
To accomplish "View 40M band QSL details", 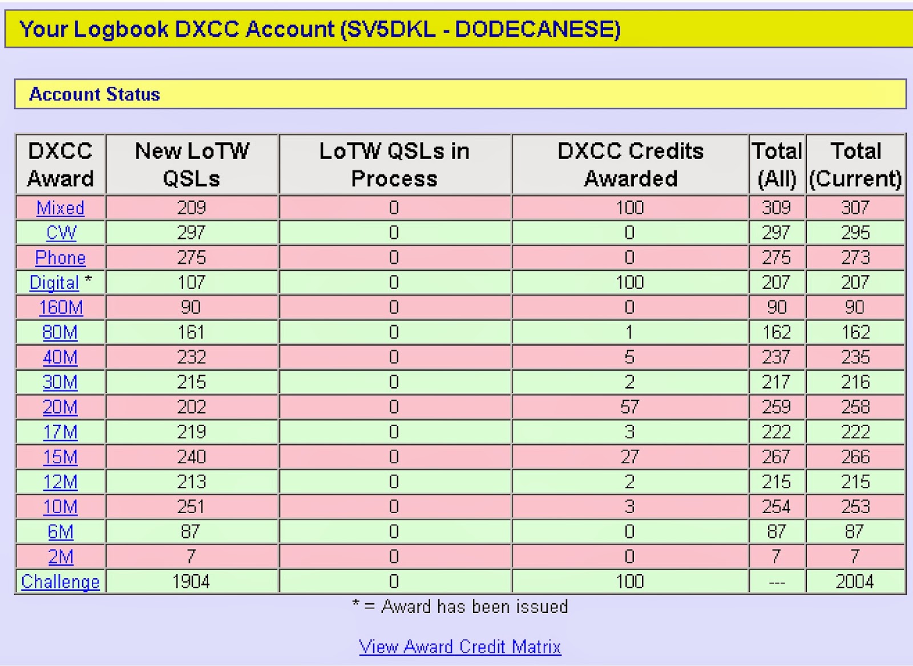I will [x=60, y=358].
